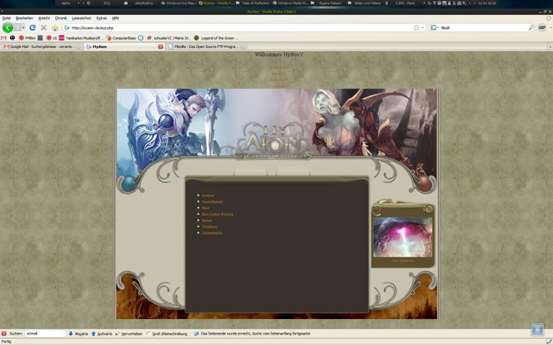Click the grey Forward navigation arrow
Viewport: 553px width, 345px height.
17,28
